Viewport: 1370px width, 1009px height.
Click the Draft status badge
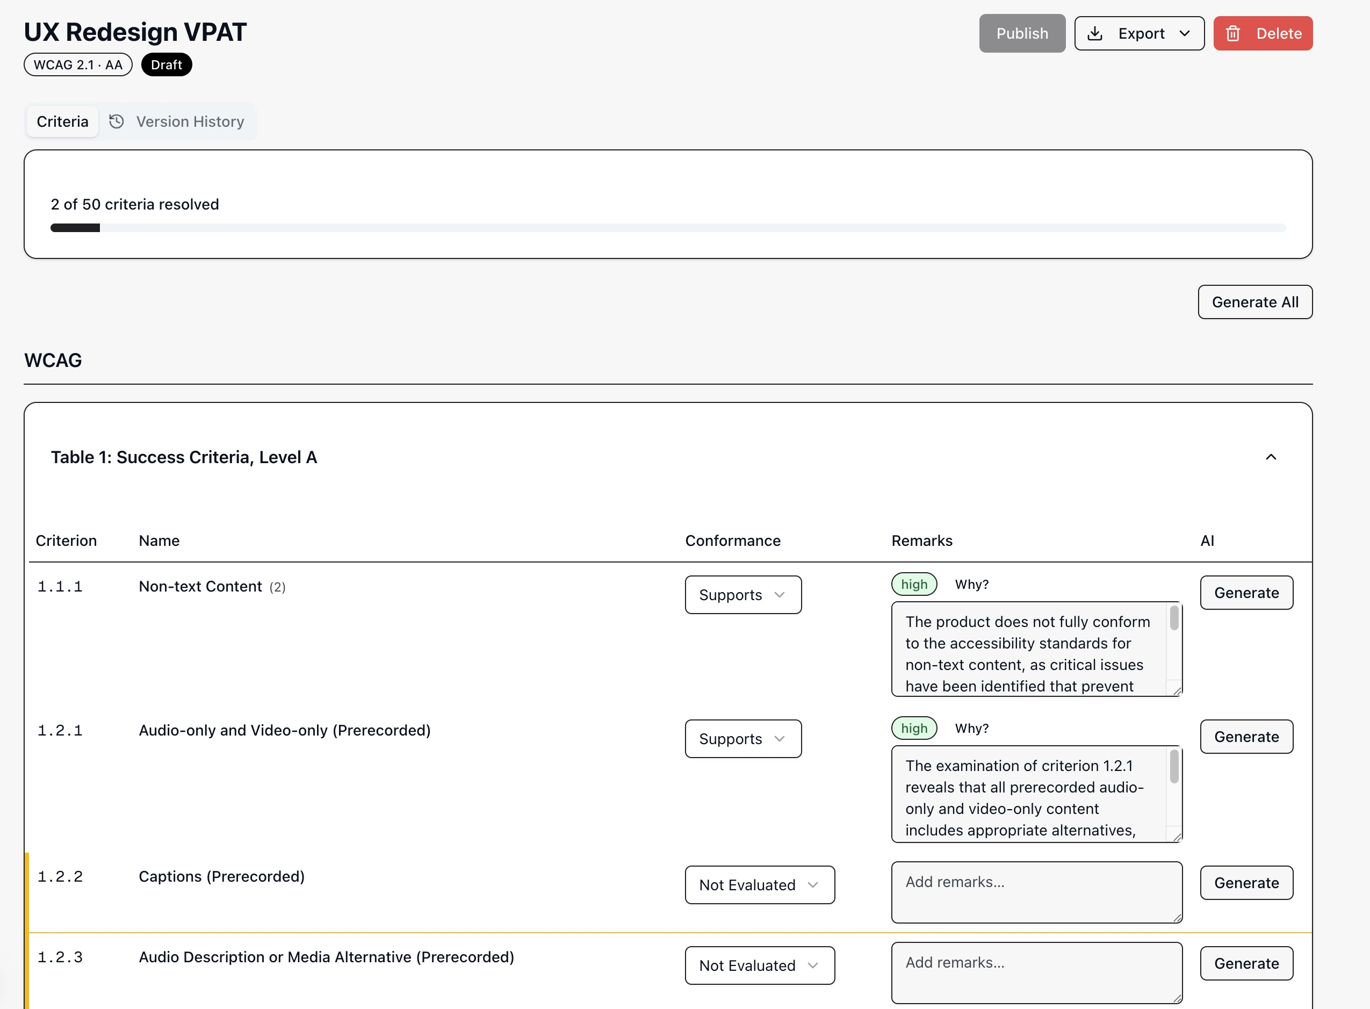166,64
